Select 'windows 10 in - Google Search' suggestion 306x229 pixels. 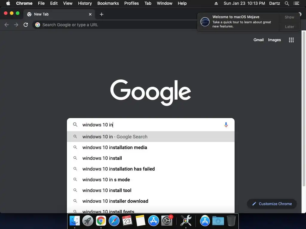[x=151, y=137]
